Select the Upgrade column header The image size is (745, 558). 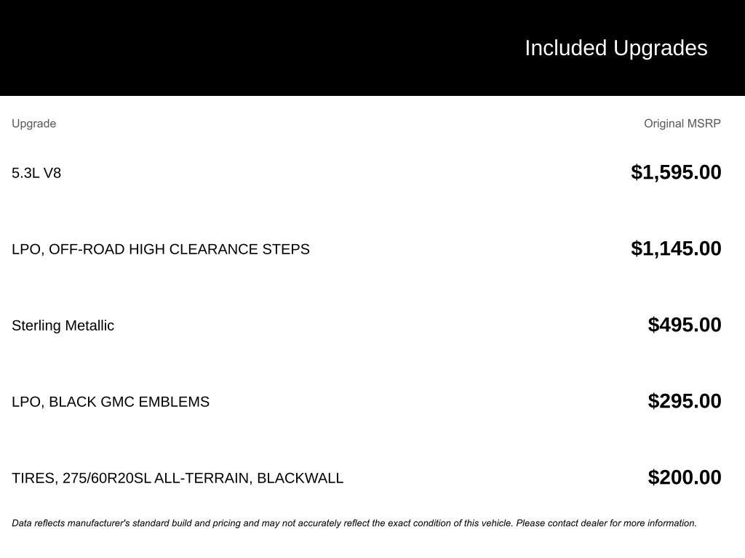point(33,124)
